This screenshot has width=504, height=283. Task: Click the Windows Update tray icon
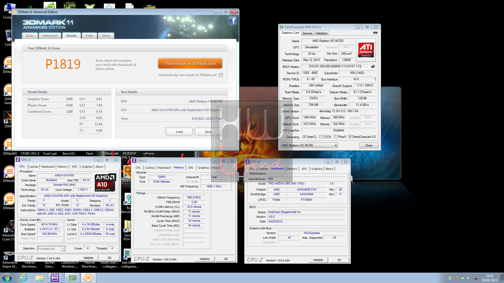[450, 278]
